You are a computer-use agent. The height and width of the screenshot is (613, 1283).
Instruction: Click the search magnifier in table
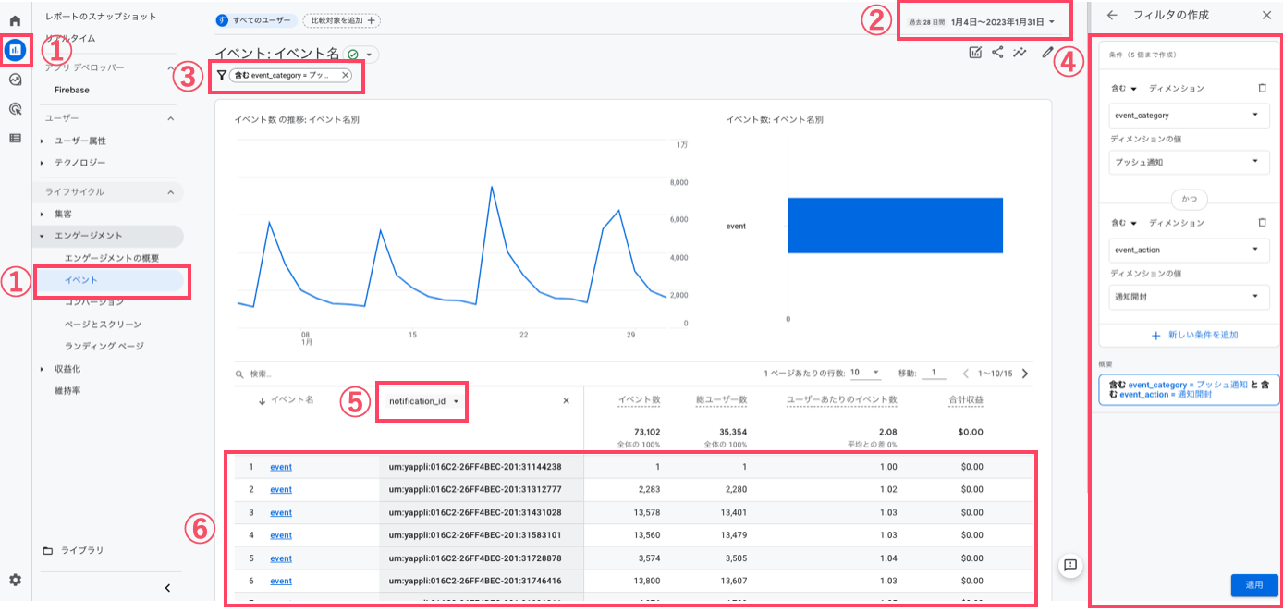pyautogui.click(x=240, y=374)
